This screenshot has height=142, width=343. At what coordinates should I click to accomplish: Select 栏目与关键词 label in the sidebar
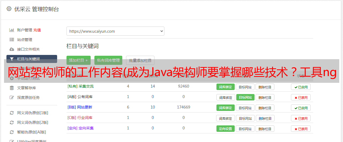point(28,59)
